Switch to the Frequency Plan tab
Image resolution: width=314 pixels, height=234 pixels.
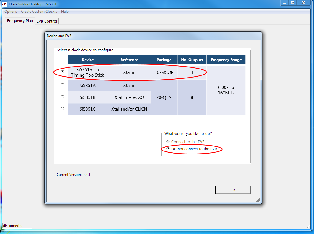pyautogui.click(x=20, y=21)
